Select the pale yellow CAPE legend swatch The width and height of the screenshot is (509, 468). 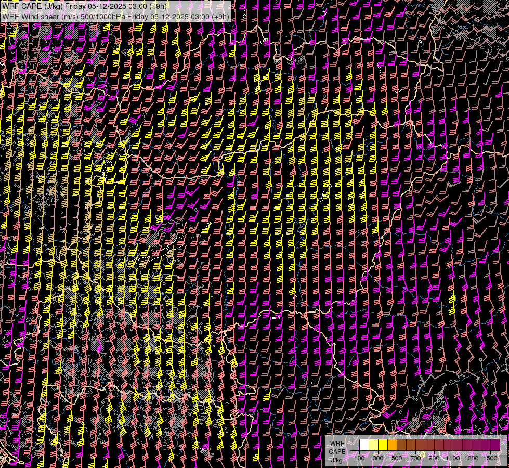tap(373, 445)
